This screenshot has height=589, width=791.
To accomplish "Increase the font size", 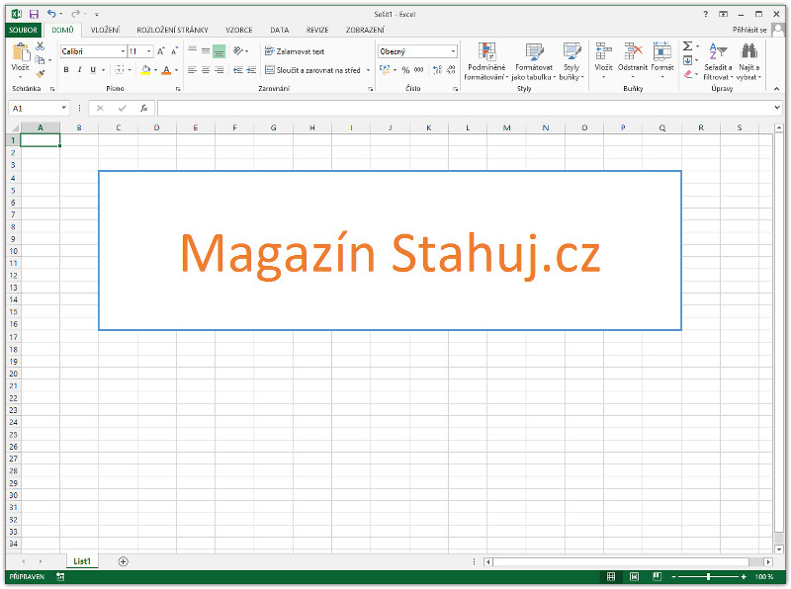I will (161, 51).
